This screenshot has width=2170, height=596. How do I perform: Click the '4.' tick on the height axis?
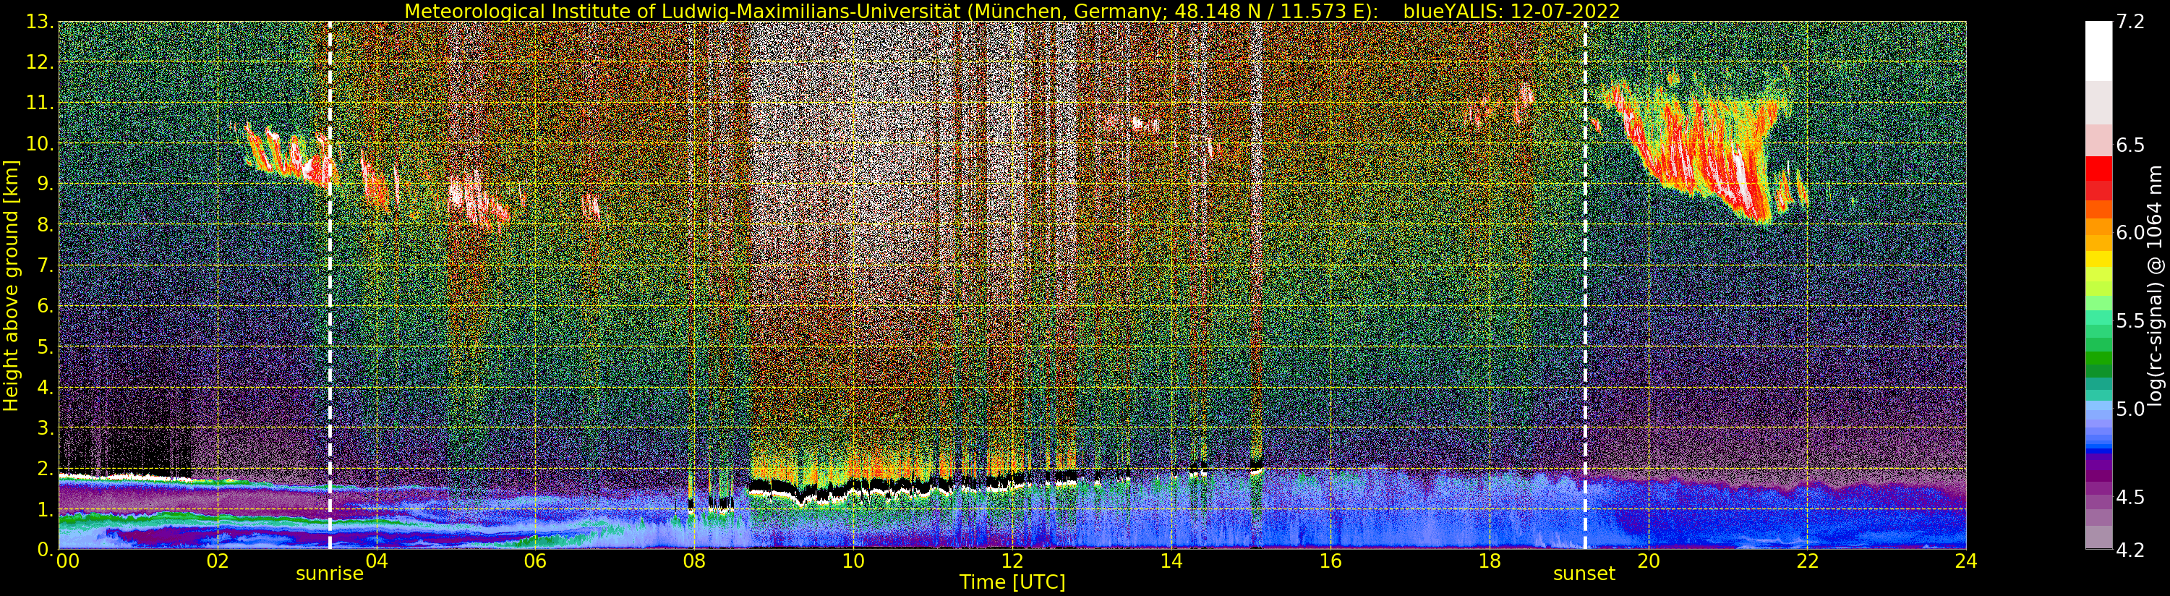point(46,387)
